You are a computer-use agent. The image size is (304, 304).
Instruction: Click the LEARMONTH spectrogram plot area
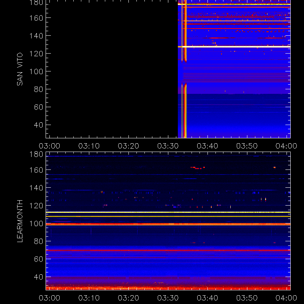(x=168, y=221)
